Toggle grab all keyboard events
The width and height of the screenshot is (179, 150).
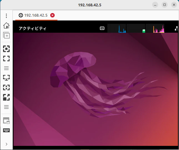[6, 130]
